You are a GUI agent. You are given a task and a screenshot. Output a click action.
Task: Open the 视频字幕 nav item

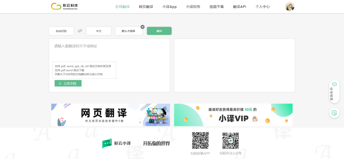217,7
